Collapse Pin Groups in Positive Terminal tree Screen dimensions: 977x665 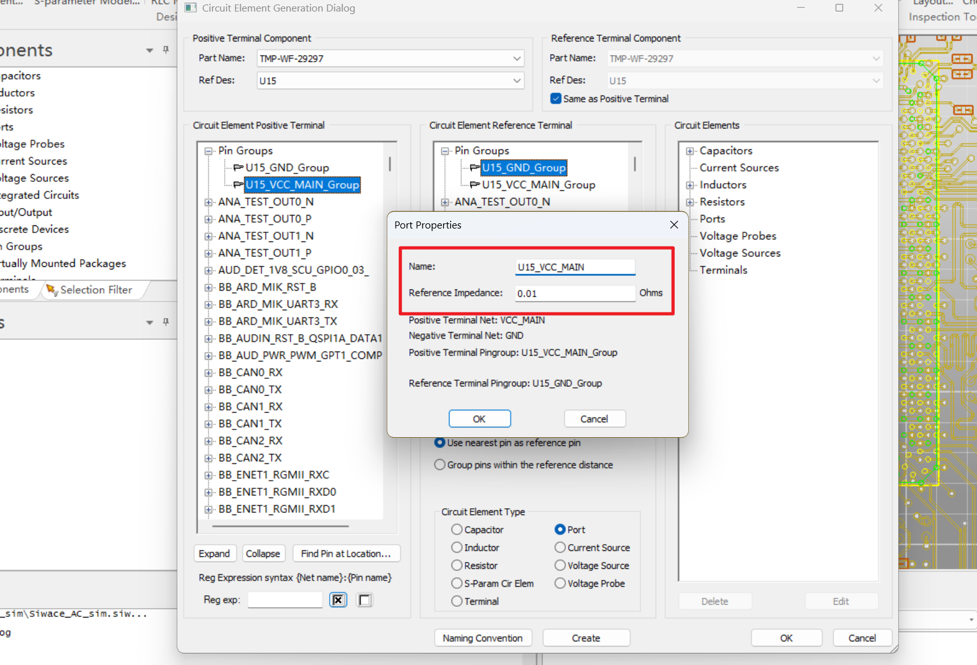208,151
